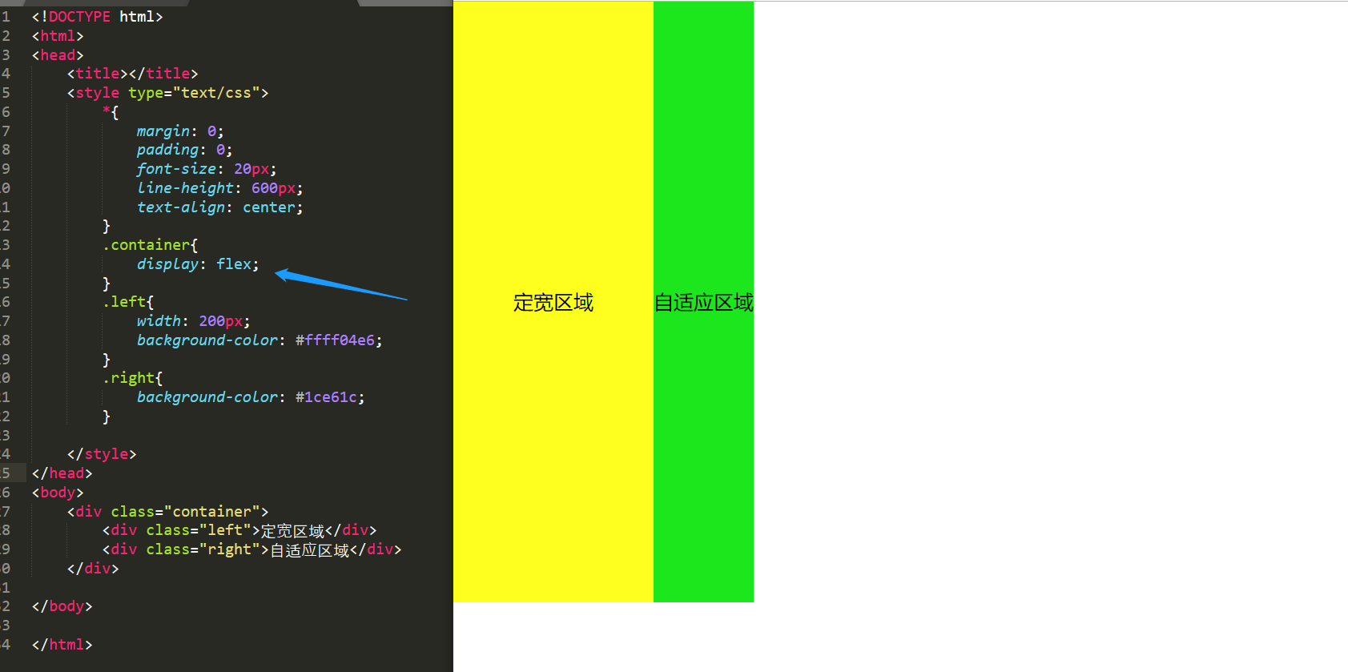
Task: Click the margin: 0; declaration
Action: [x=180, y=131]
